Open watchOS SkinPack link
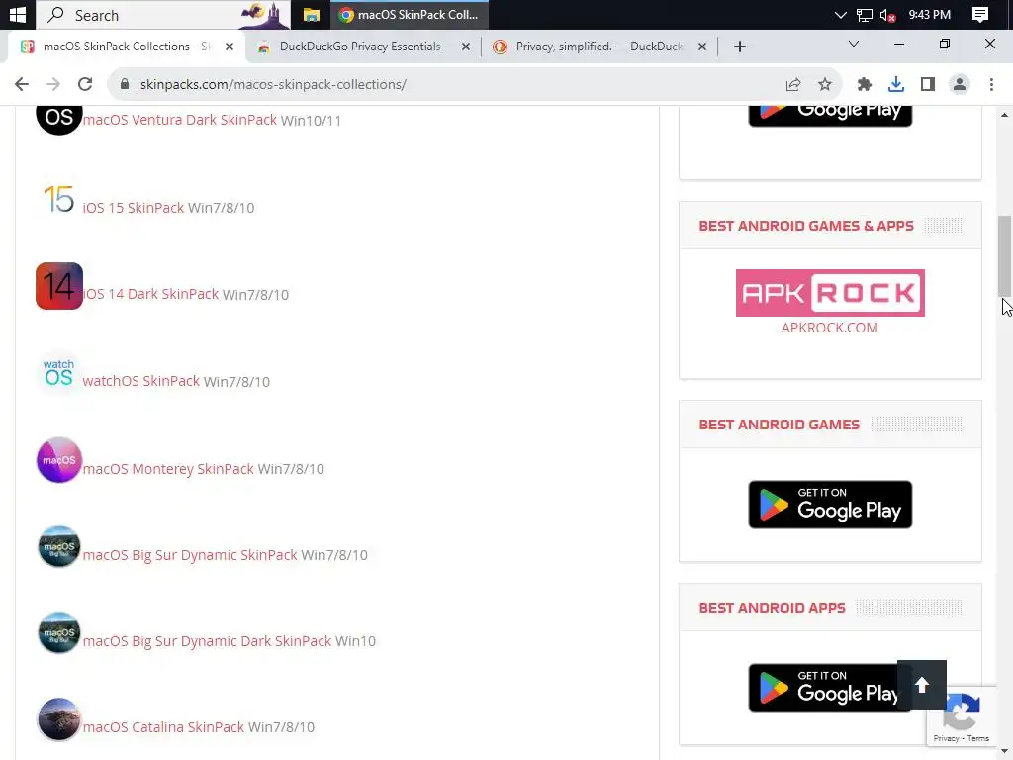Image resolution: width=1013 pixels, height=760 pixels. pyautogui.click(x=140, y=381)
